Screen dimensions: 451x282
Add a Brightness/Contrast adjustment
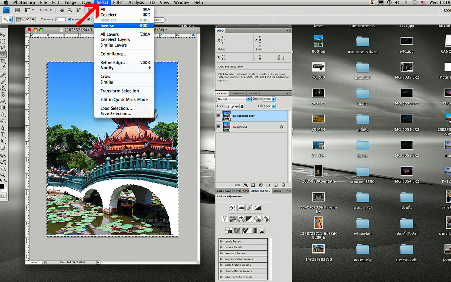(x=233, y=207)
